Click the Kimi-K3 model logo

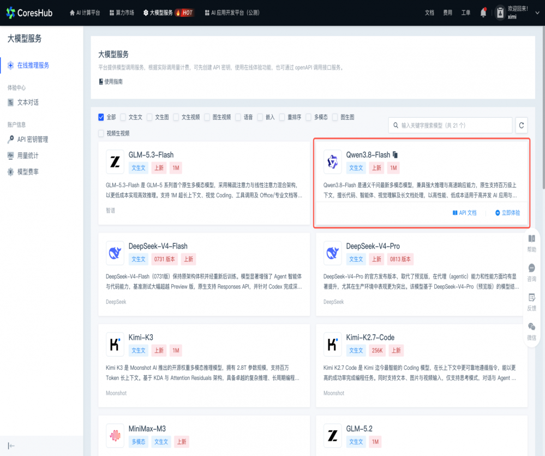pyautogui.click(x=115, y=344)
